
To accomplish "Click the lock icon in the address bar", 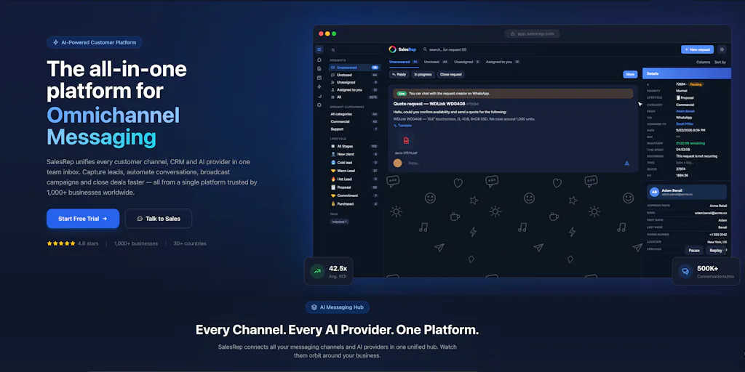I will point(513,33).
